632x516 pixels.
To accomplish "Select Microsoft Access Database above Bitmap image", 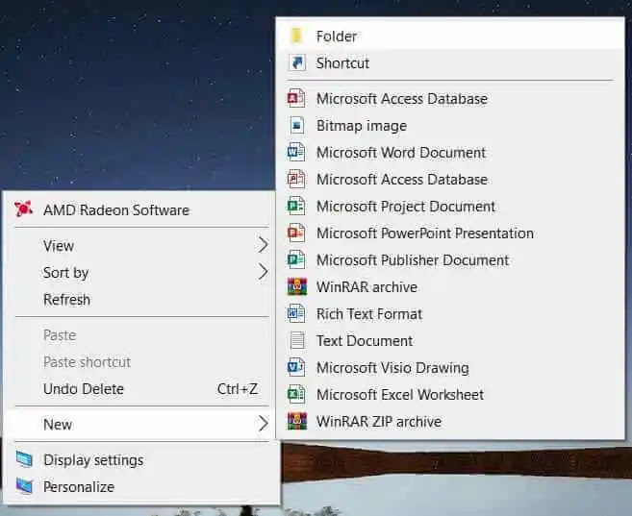I will 450,99.
